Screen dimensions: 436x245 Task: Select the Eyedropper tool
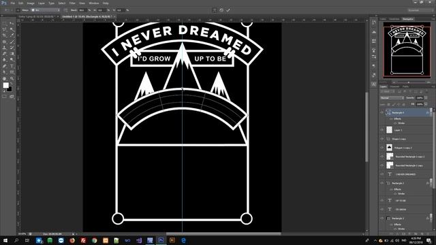[12, 35]
